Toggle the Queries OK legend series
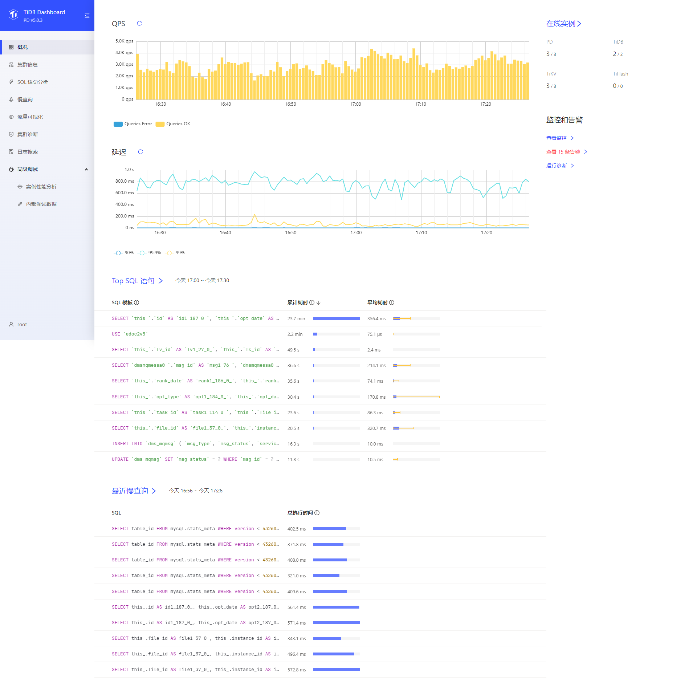 [x=173, y=124]
